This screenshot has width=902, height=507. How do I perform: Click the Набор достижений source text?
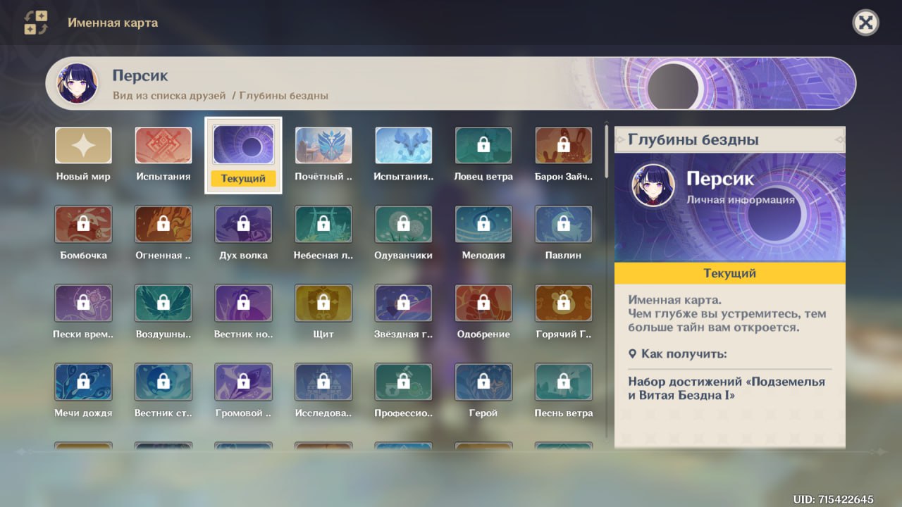727,389
